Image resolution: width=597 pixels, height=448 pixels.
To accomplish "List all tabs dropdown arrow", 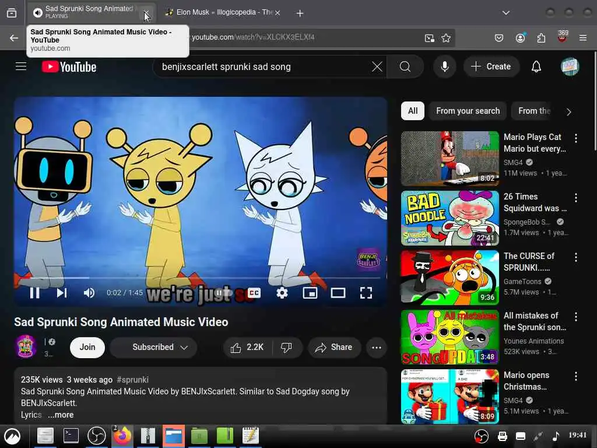I will [505, 13].
